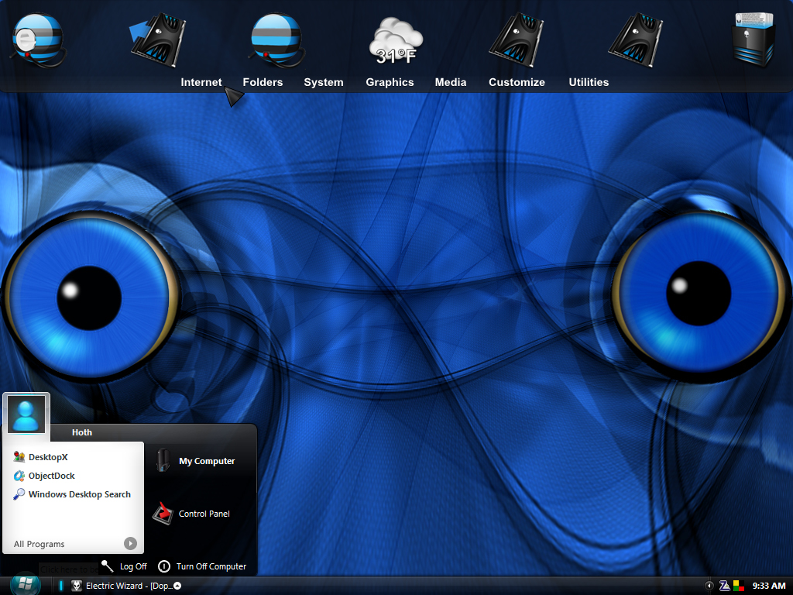Switch to the Graphics dock tab
The width and height of the screenshot is (793, 595).
coord(390,82)
